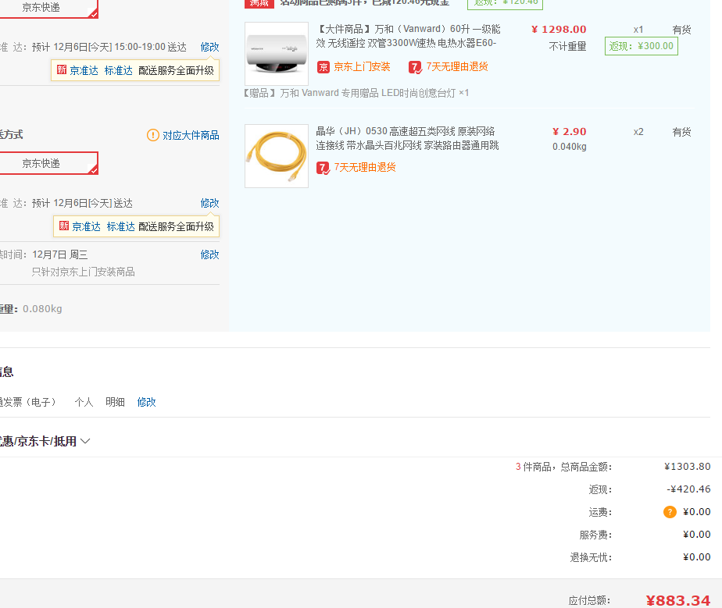This screenshot has width=722, height=608.
Task: Click the 京东上门安装 label
Action: click(x=362, y=66)
